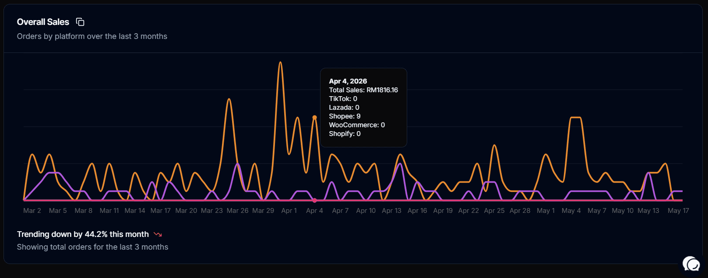Click the "Mar 8" axis label

point(84,211)
